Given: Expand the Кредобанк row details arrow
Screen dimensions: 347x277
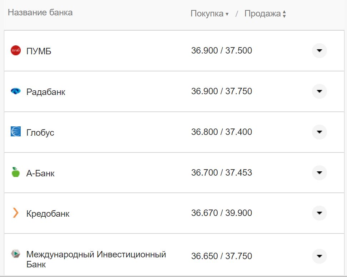Looking at the screenshot, I should (319, 213).
